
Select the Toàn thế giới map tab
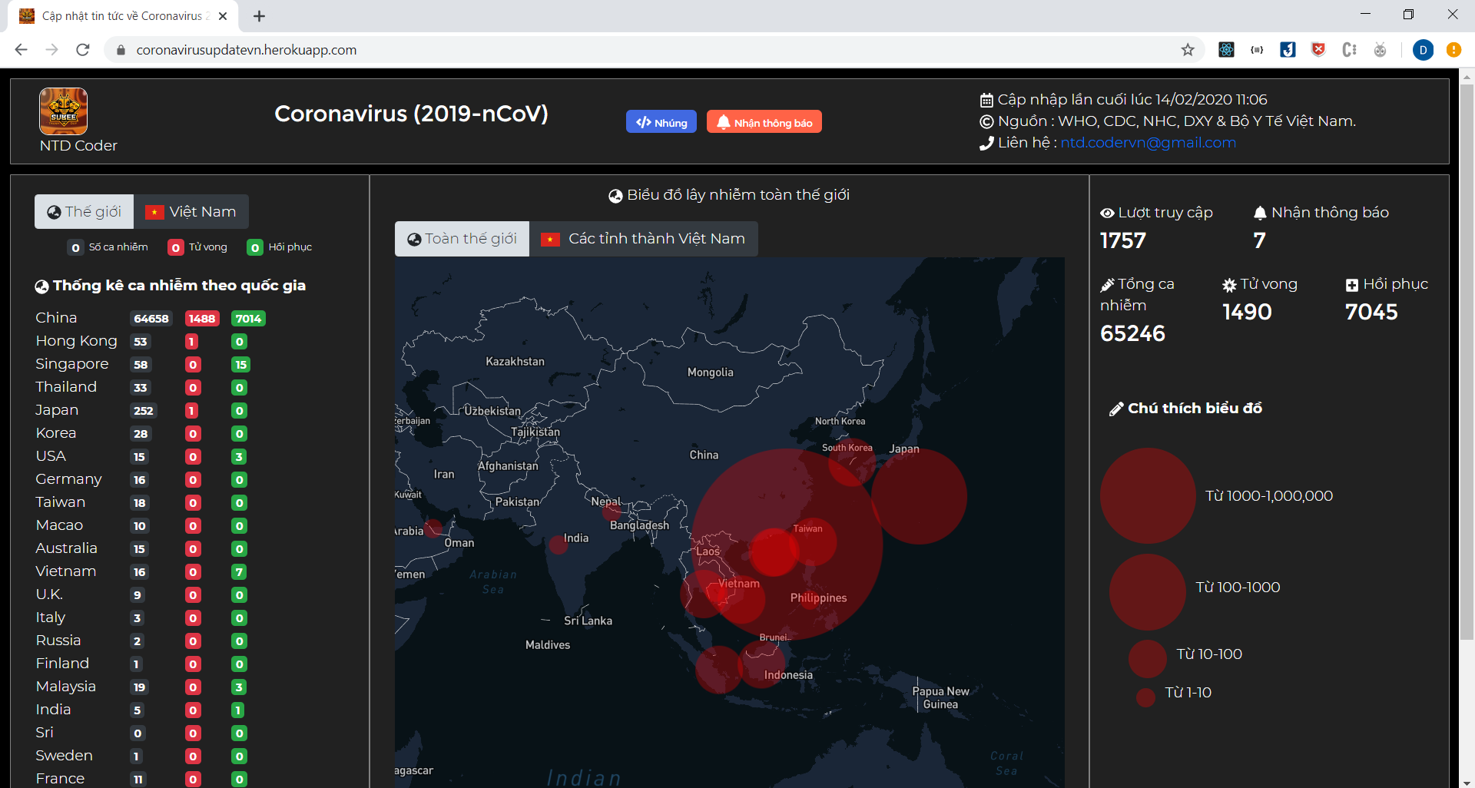tap(462, 239)
